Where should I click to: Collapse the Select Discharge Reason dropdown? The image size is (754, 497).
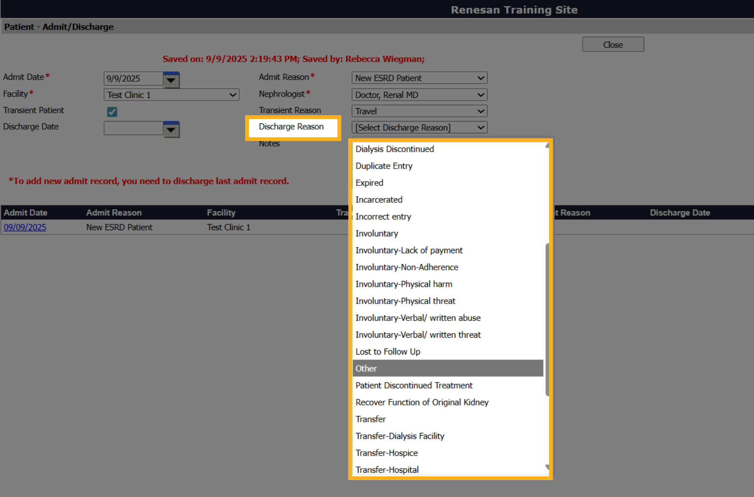pyautogui.click(x=419, y=127)
